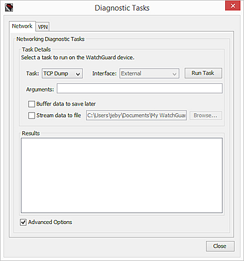
Task: Switch to the VPN tab
Action: (x=43, y=26)
